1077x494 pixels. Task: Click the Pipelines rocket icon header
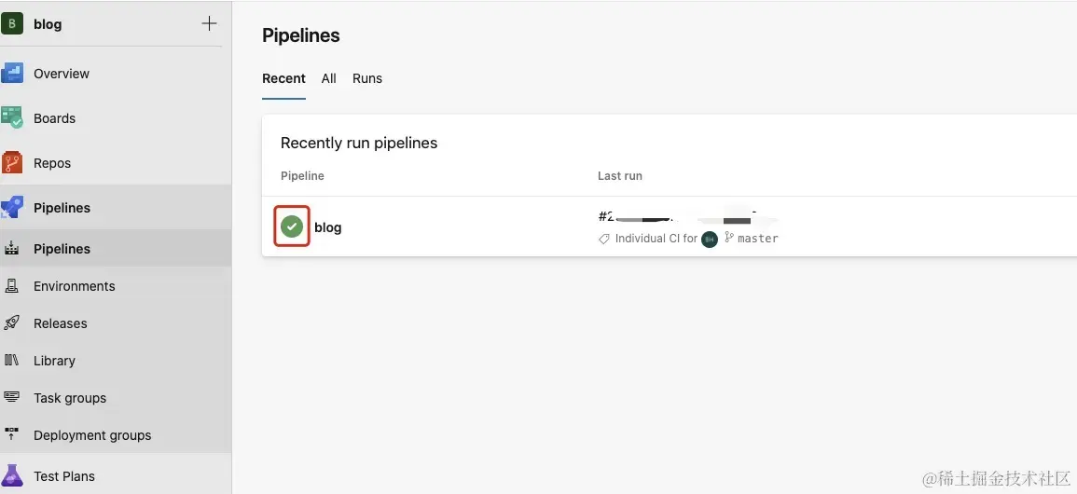point(12,208)
